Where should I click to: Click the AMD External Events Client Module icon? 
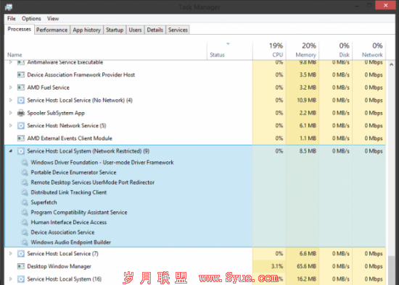(x=21, y=138)
